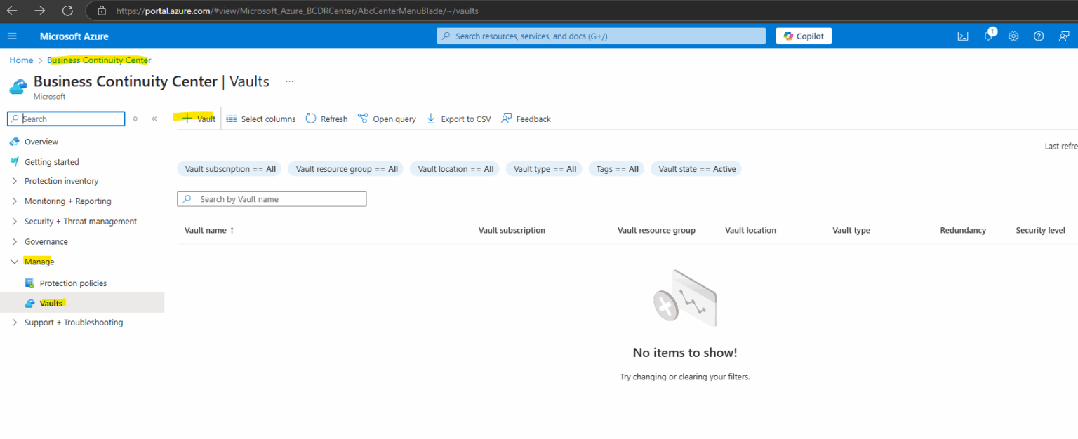This screenshot has height=439, width=1078.
Task: Navigate to Home via breadcrumb
Action: [x=21, y=60]
